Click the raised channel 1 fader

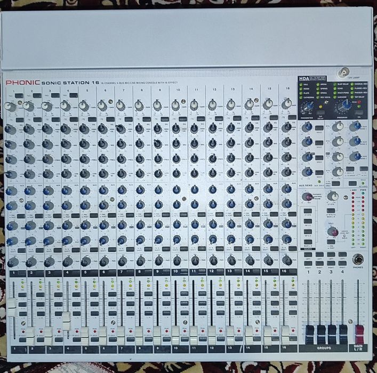[11, 307]
